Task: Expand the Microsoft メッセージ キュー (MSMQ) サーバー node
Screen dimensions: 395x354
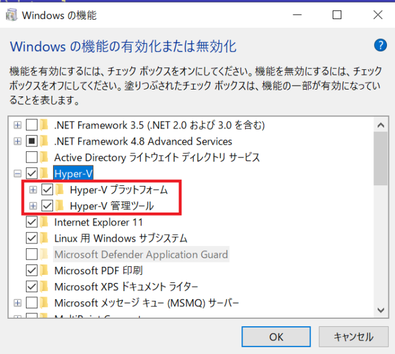Action: [x=17, y=303]
